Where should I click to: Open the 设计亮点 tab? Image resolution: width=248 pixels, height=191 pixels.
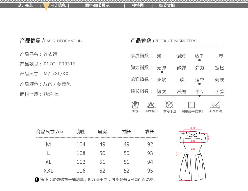click(x=25, y=5)
